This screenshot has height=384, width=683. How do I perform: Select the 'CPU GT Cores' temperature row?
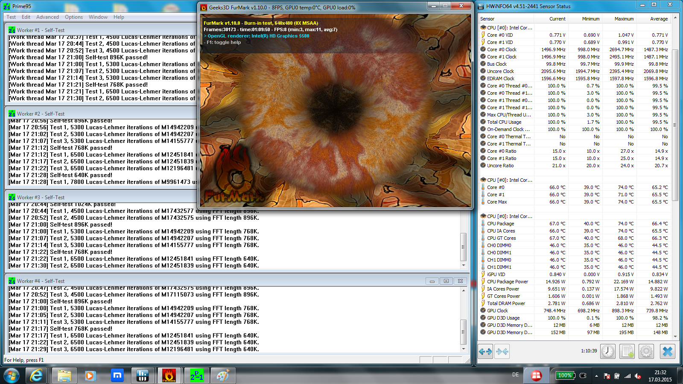(574, 238)
